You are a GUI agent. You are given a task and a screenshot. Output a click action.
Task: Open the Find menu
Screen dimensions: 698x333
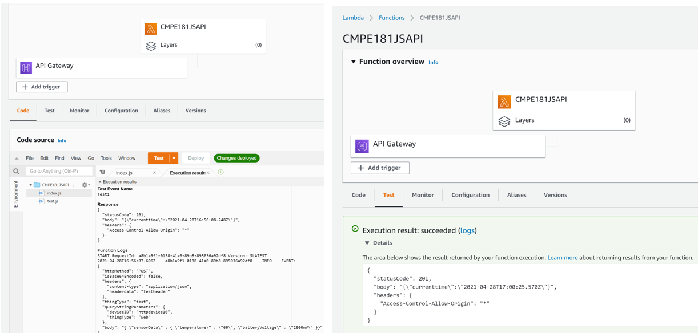tap(59, 159)
